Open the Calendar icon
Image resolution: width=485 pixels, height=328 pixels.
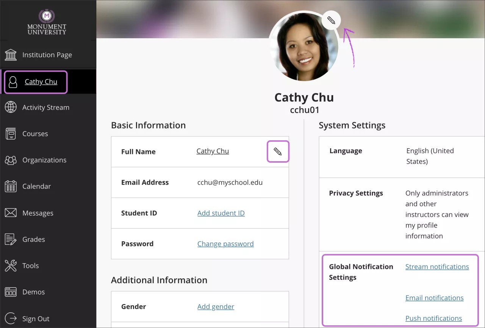pyautogui.click(x=10, y=186)
